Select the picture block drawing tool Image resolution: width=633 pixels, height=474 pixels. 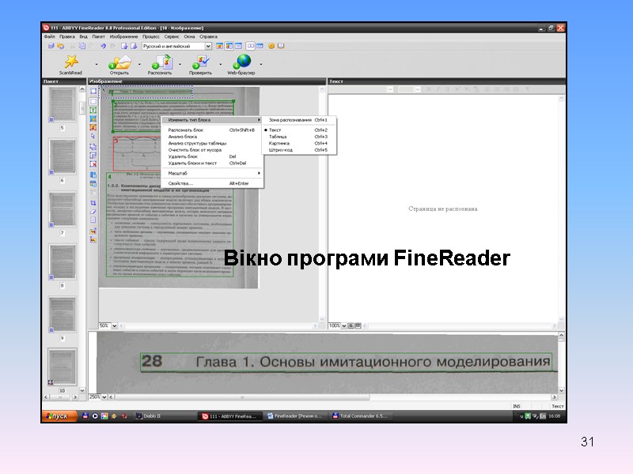[x=93, y=127]
